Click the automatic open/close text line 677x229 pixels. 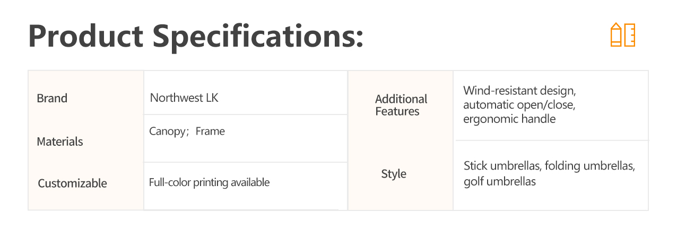point(519,105)
